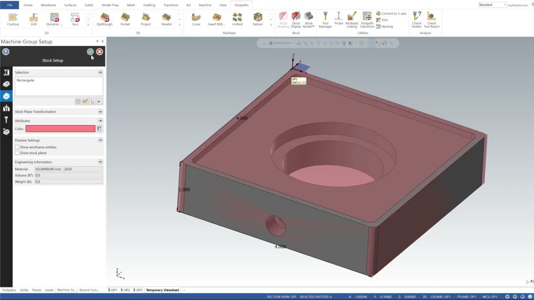Pick stock entities with cursor icon

point(92,102)
